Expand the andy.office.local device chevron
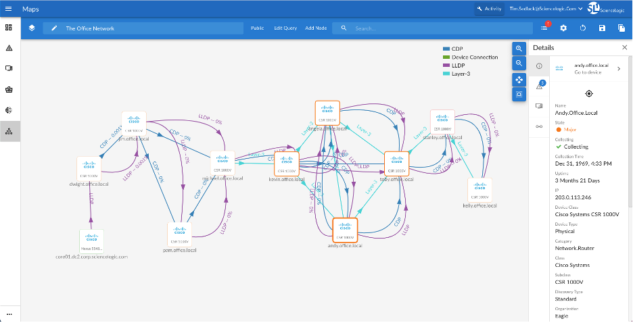Screen dimensions: 633x325 tap(619, 68)
